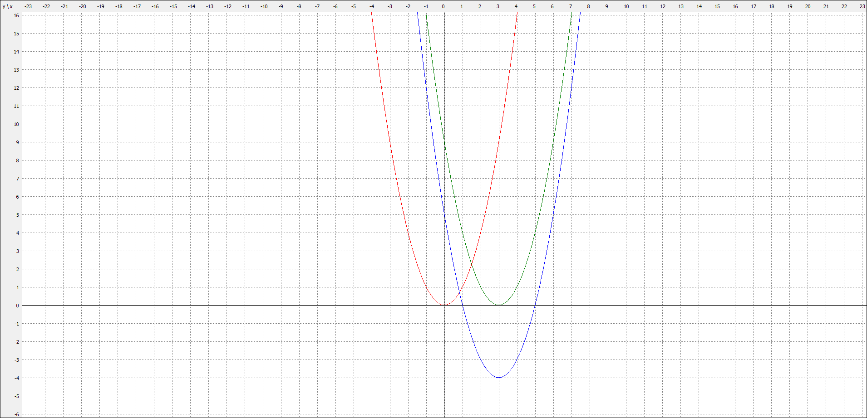
Task: Click the intersection of red and green parabolas
Action: coord(471,264)
